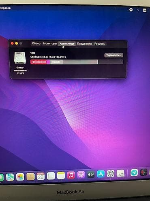The width and height of the screenshot is (150, 201).
Task: Click the dark red-striped Dock icon
Action: 144,172
